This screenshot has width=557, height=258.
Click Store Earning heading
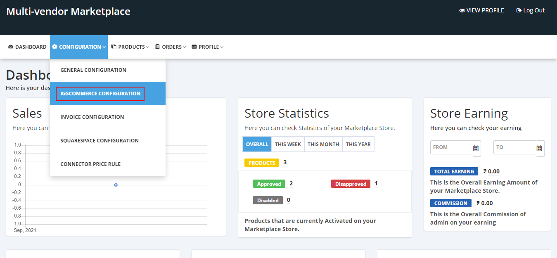click(469, 114)
